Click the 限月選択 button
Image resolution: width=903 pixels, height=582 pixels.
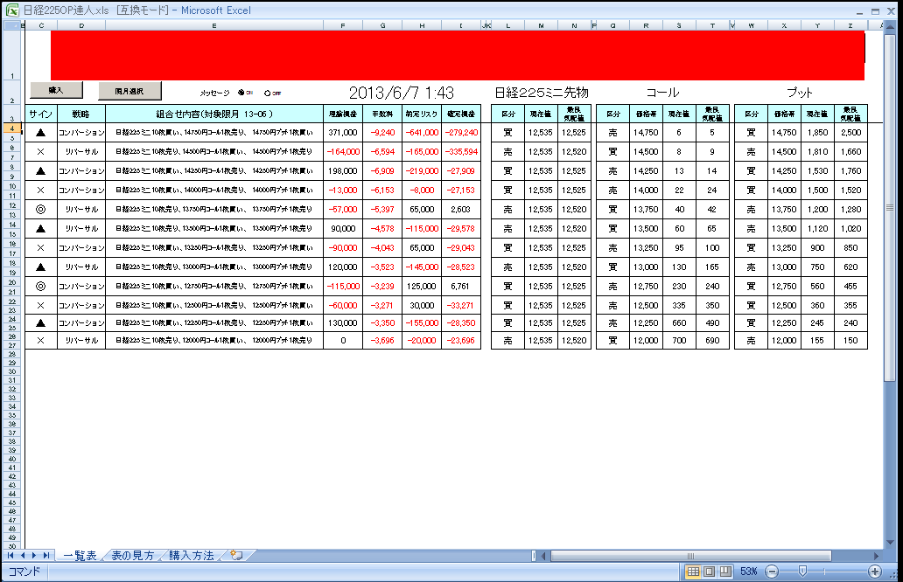(129, 91)
